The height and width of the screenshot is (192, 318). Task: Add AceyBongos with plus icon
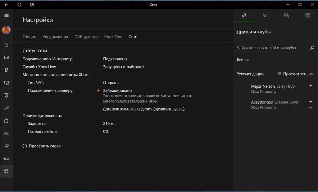(x=311, y=101)
